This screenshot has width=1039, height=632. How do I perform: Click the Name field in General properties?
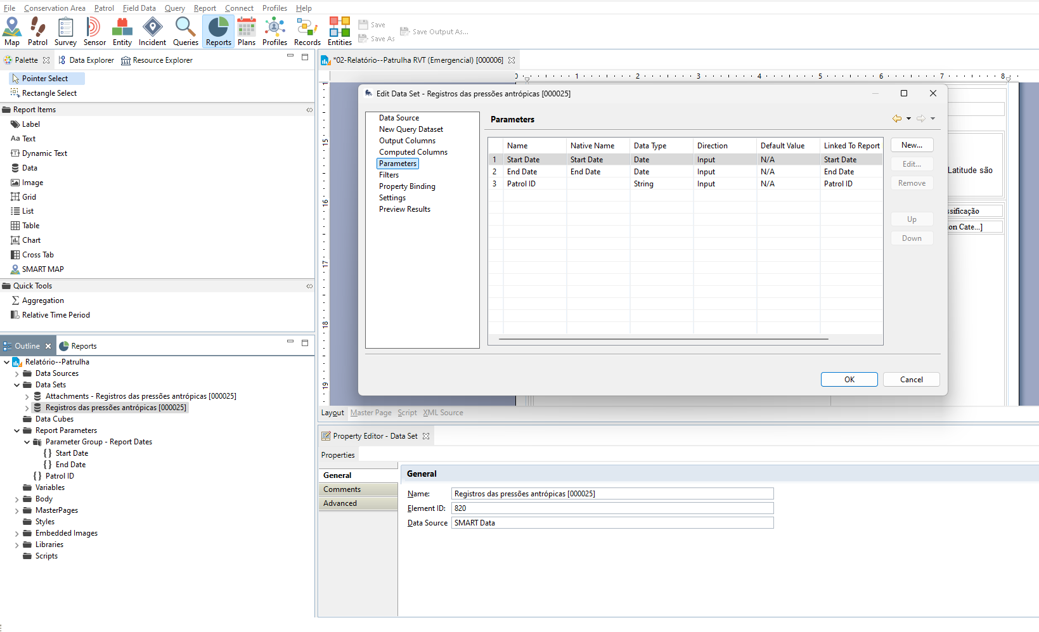612,494
